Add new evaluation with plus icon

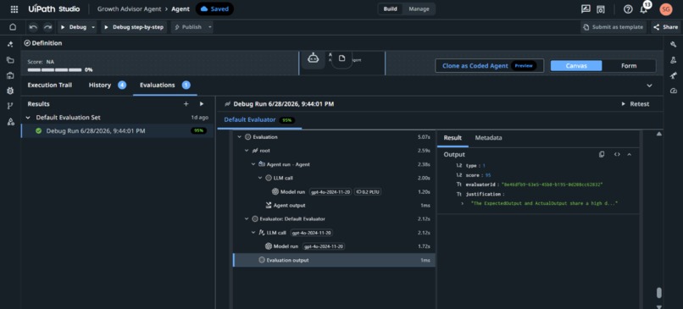186,104
